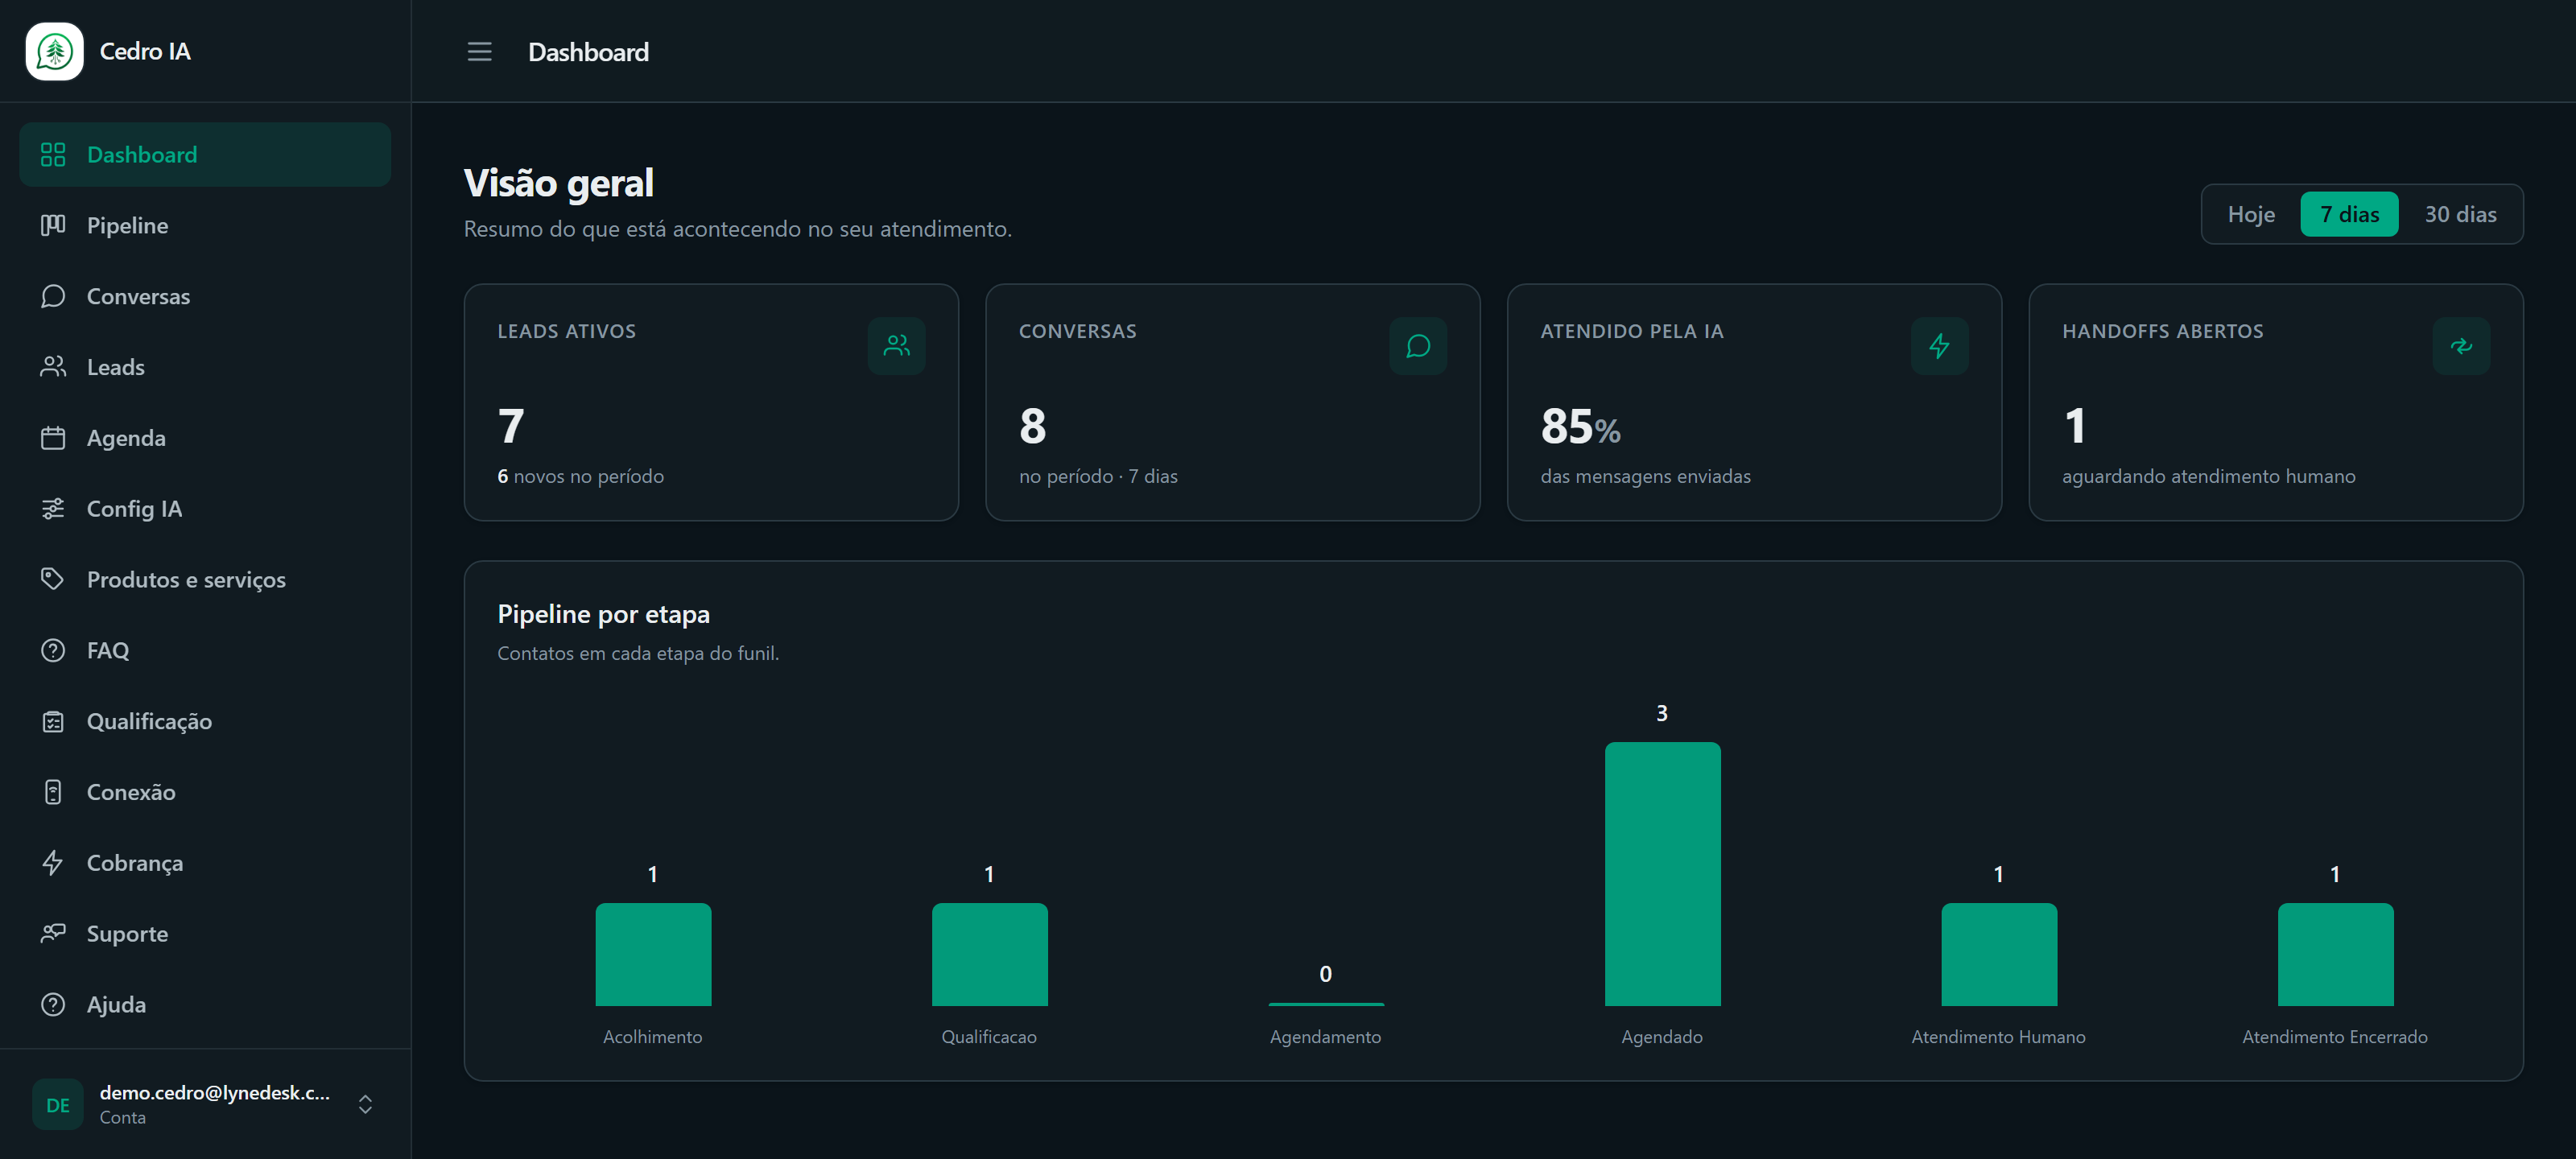
Task: Open the Suporte menu entry
Action: (x=205, y=934)
